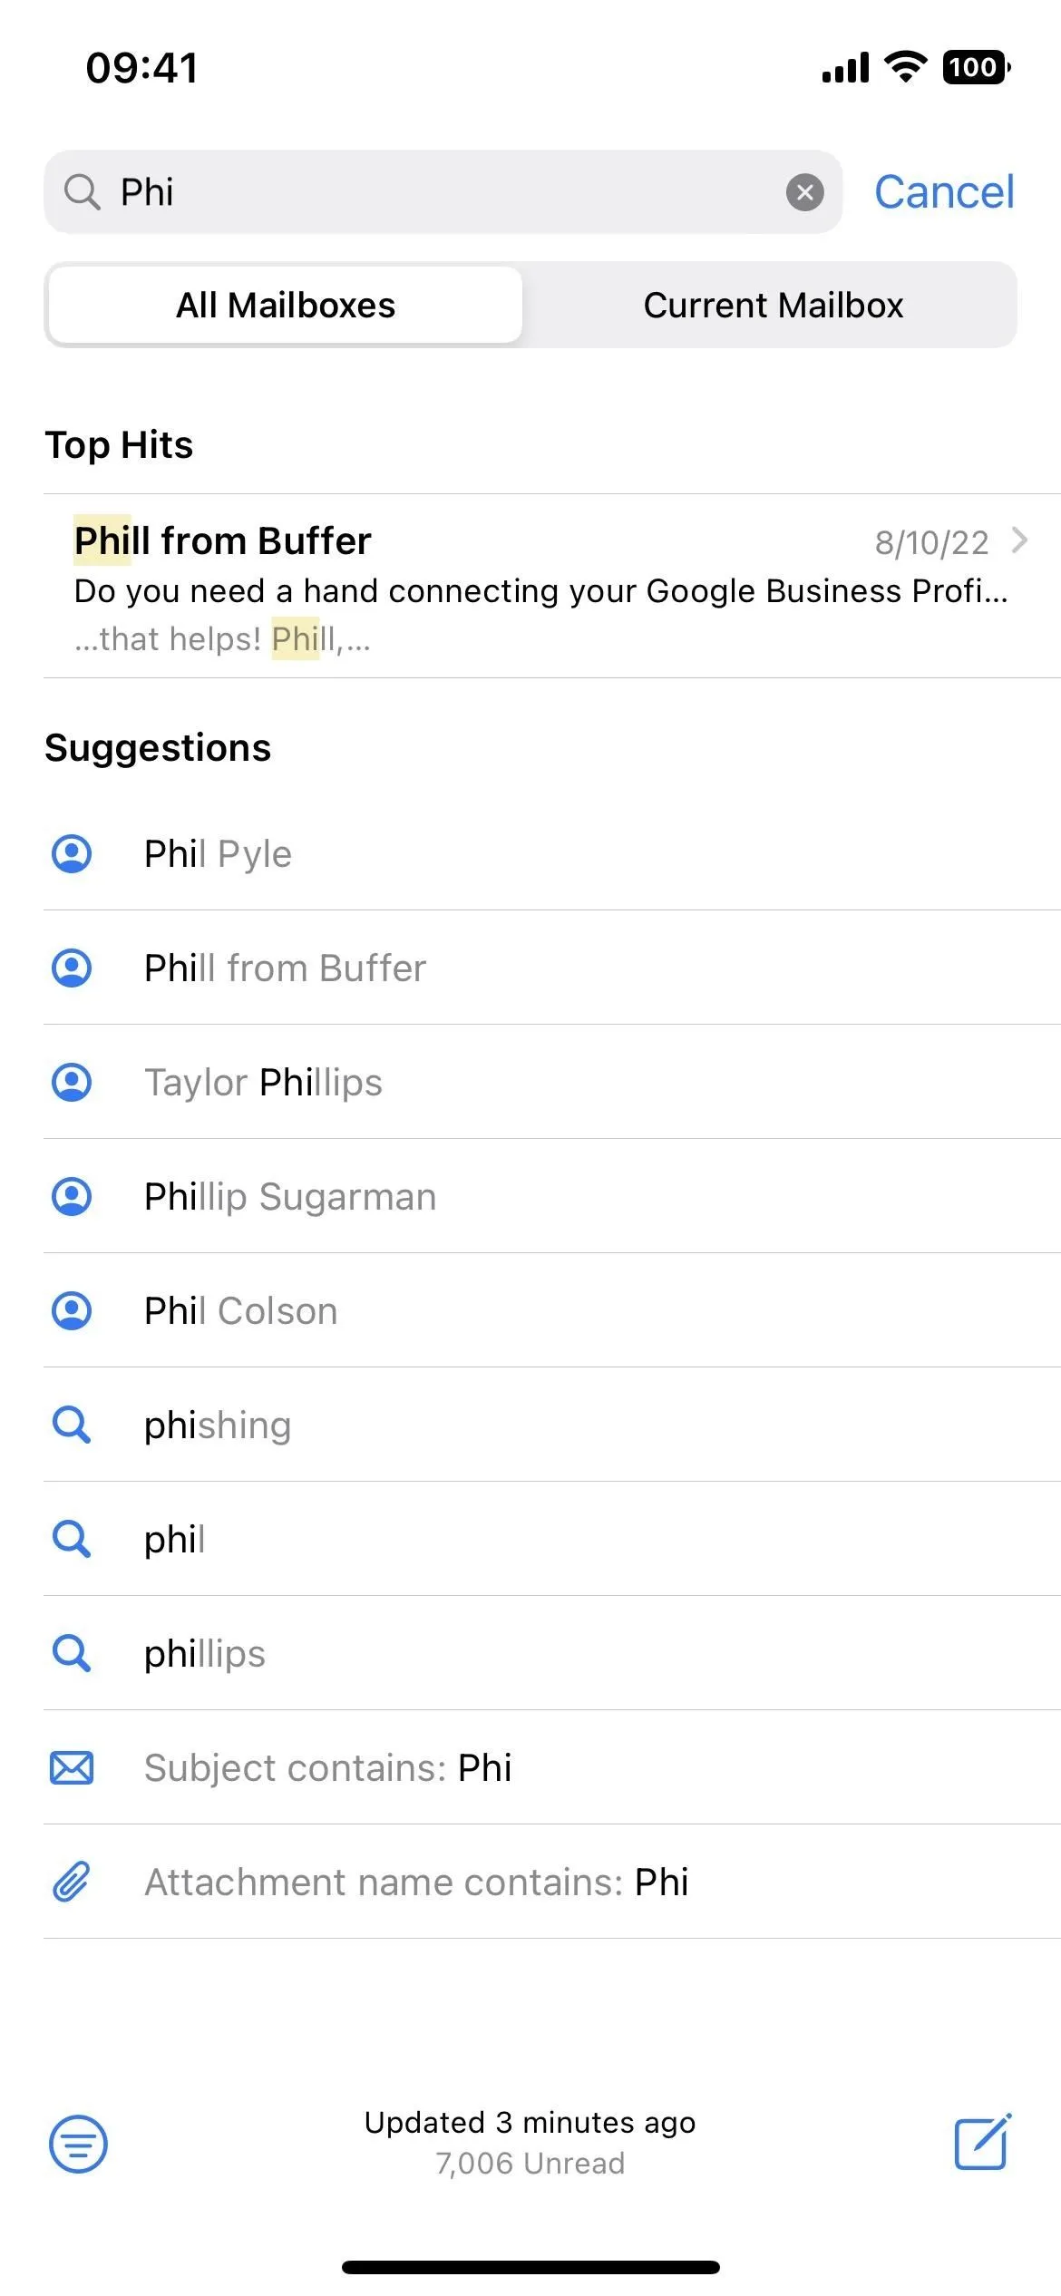Open the filter mailbox icon
The width and height of the screenshot is (1061, 2296).
78,2145
